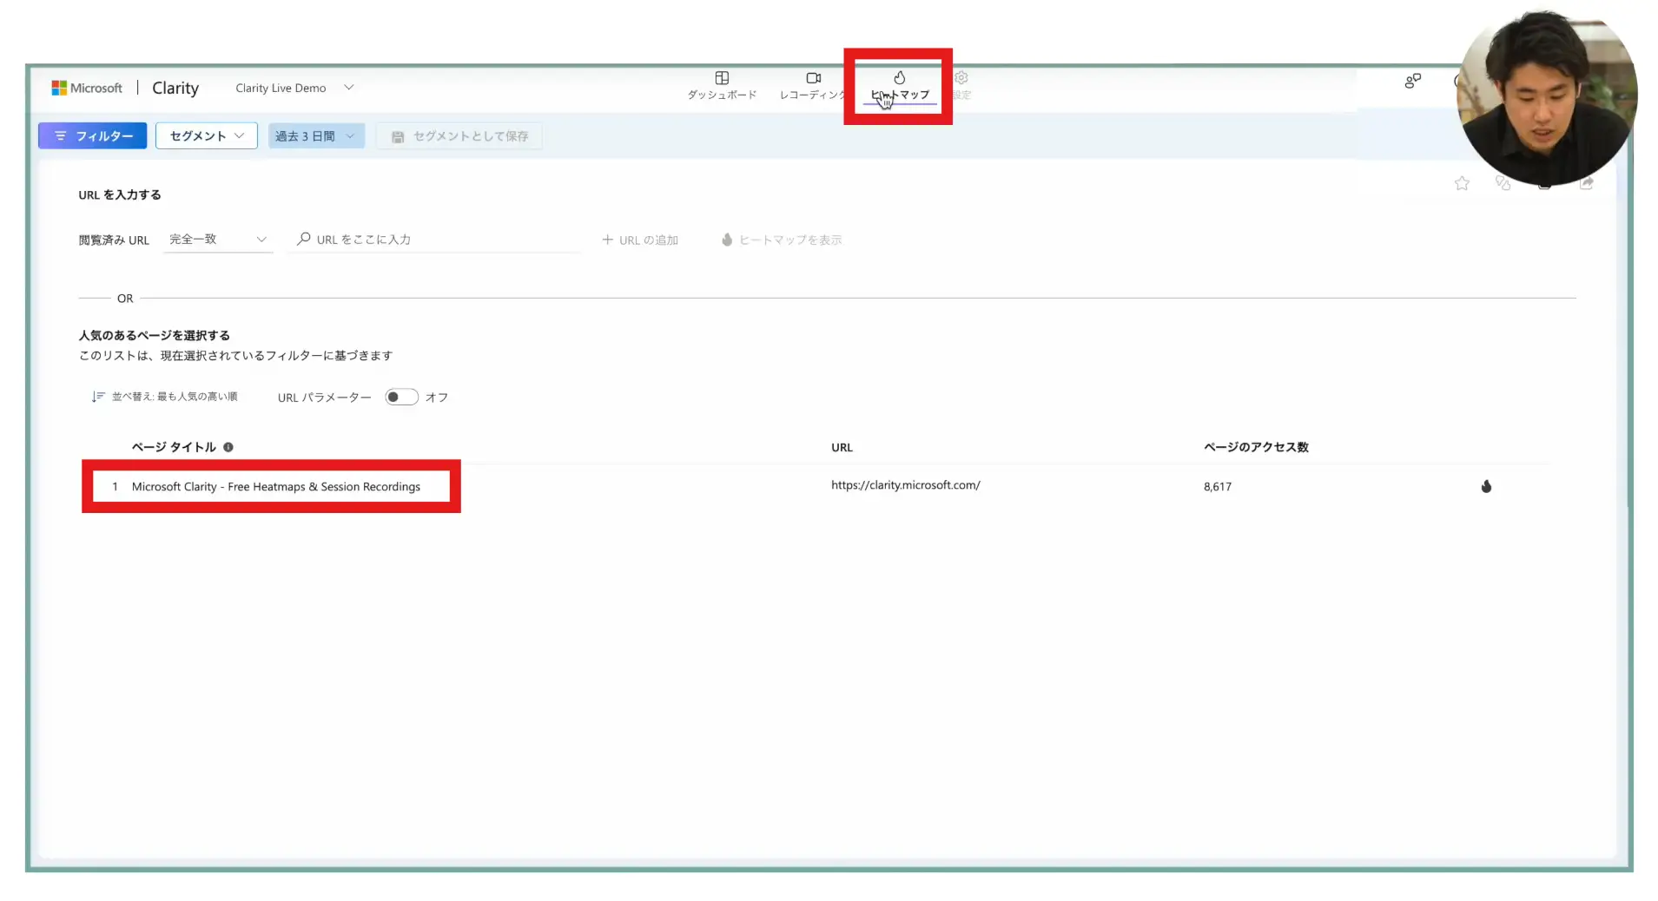Open the セグメント dropdown
1658x901 pixels.
[207, 136]
